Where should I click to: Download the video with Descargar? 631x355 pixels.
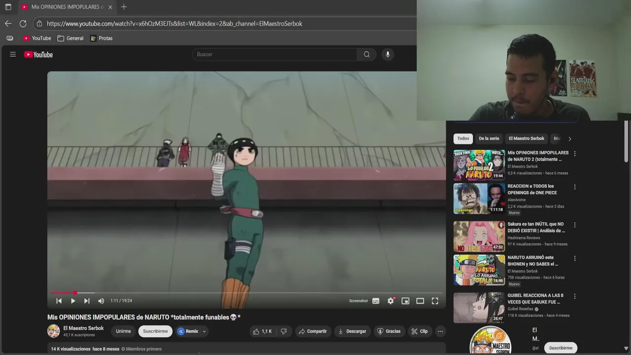click(x=352, y=331)
